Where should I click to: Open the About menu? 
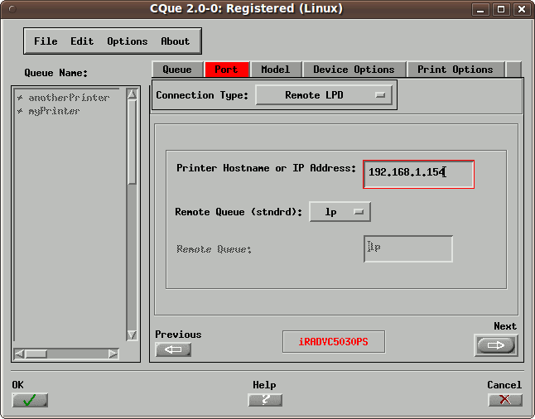(x=175, y=41)
